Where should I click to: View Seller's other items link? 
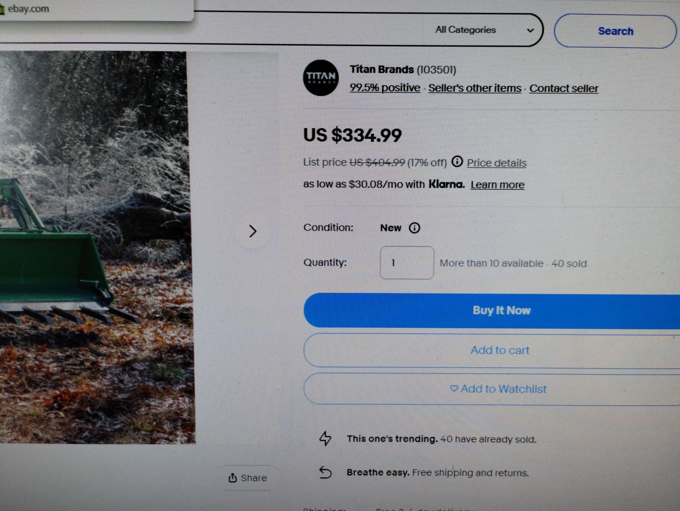(474, 88)
